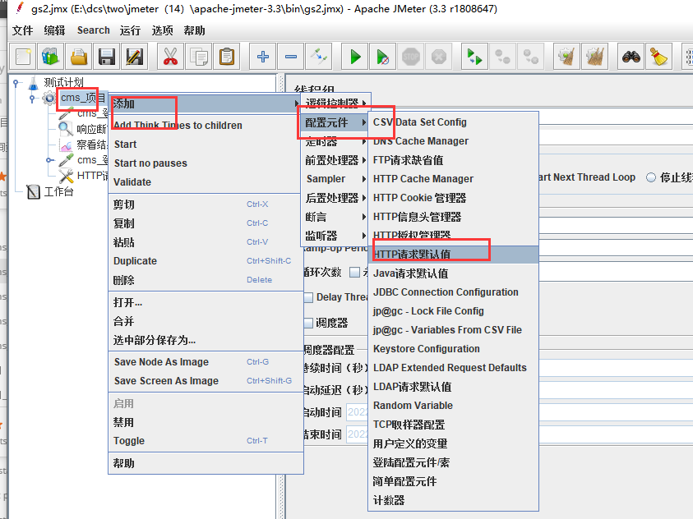Click Duplicate in context menu
The image size is (693, 519).
[206, 261]
